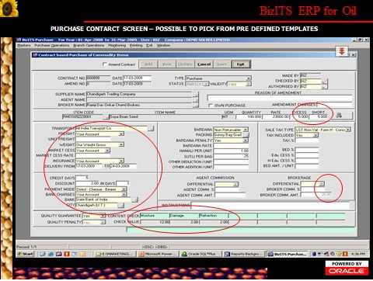Open the Purchase Operations menu
The image size is (373, 281).
[52, 45]
